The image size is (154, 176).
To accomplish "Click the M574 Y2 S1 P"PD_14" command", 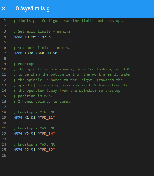I will point(34,134).
